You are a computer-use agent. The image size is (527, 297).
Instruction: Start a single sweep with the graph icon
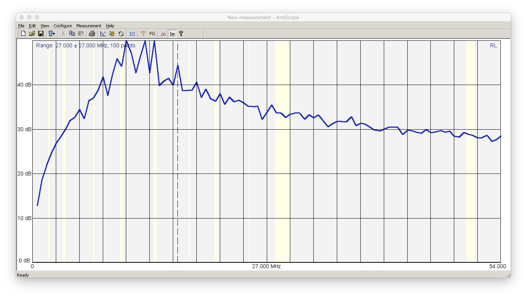pos(103,34)
